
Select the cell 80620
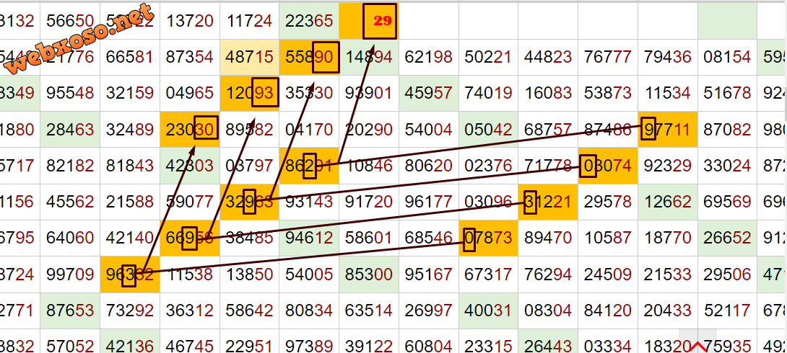(429, 166)
